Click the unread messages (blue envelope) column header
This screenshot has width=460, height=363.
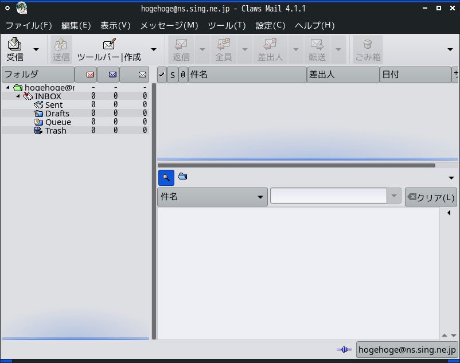[x=108, y=75]
